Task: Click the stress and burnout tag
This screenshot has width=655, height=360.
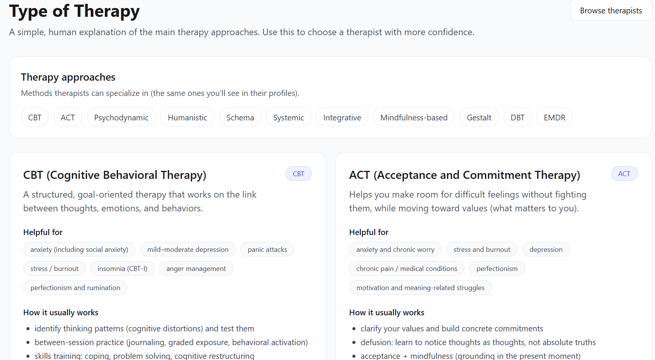Action: click(482, 250)
